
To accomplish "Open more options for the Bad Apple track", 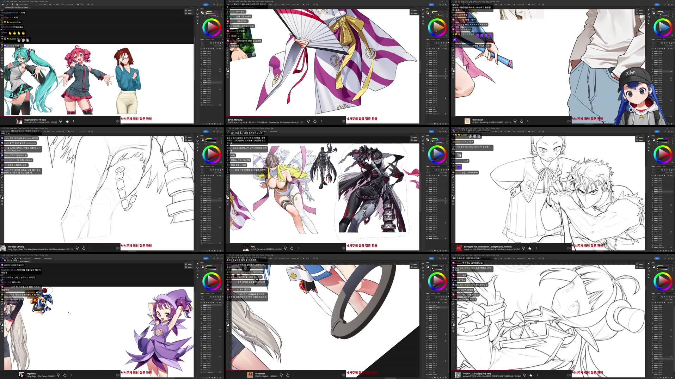I will 536,248.
